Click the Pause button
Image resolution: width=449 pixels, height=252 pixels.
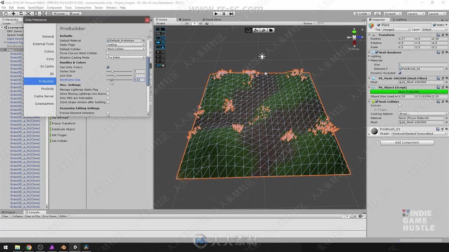(224, 14)
